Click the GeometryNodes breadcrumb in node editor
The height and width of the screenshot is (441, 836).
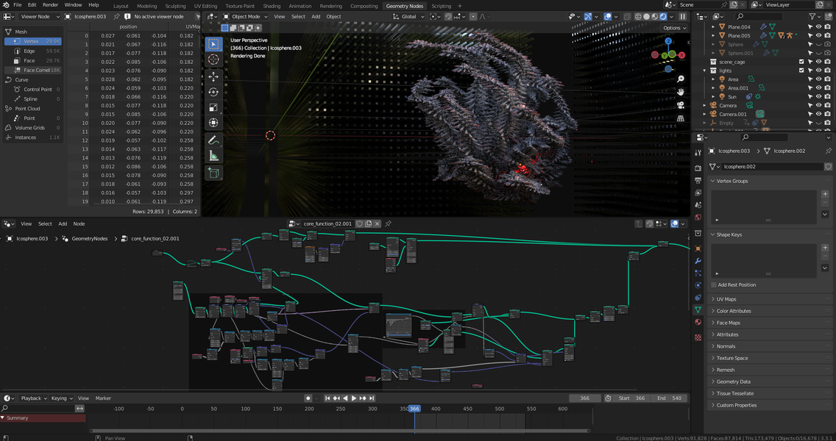pyautogui.click(x=90, y=239)
